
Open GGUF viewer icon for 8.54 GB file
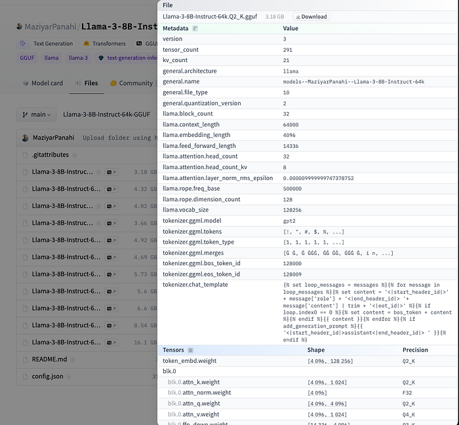point(111,325)
